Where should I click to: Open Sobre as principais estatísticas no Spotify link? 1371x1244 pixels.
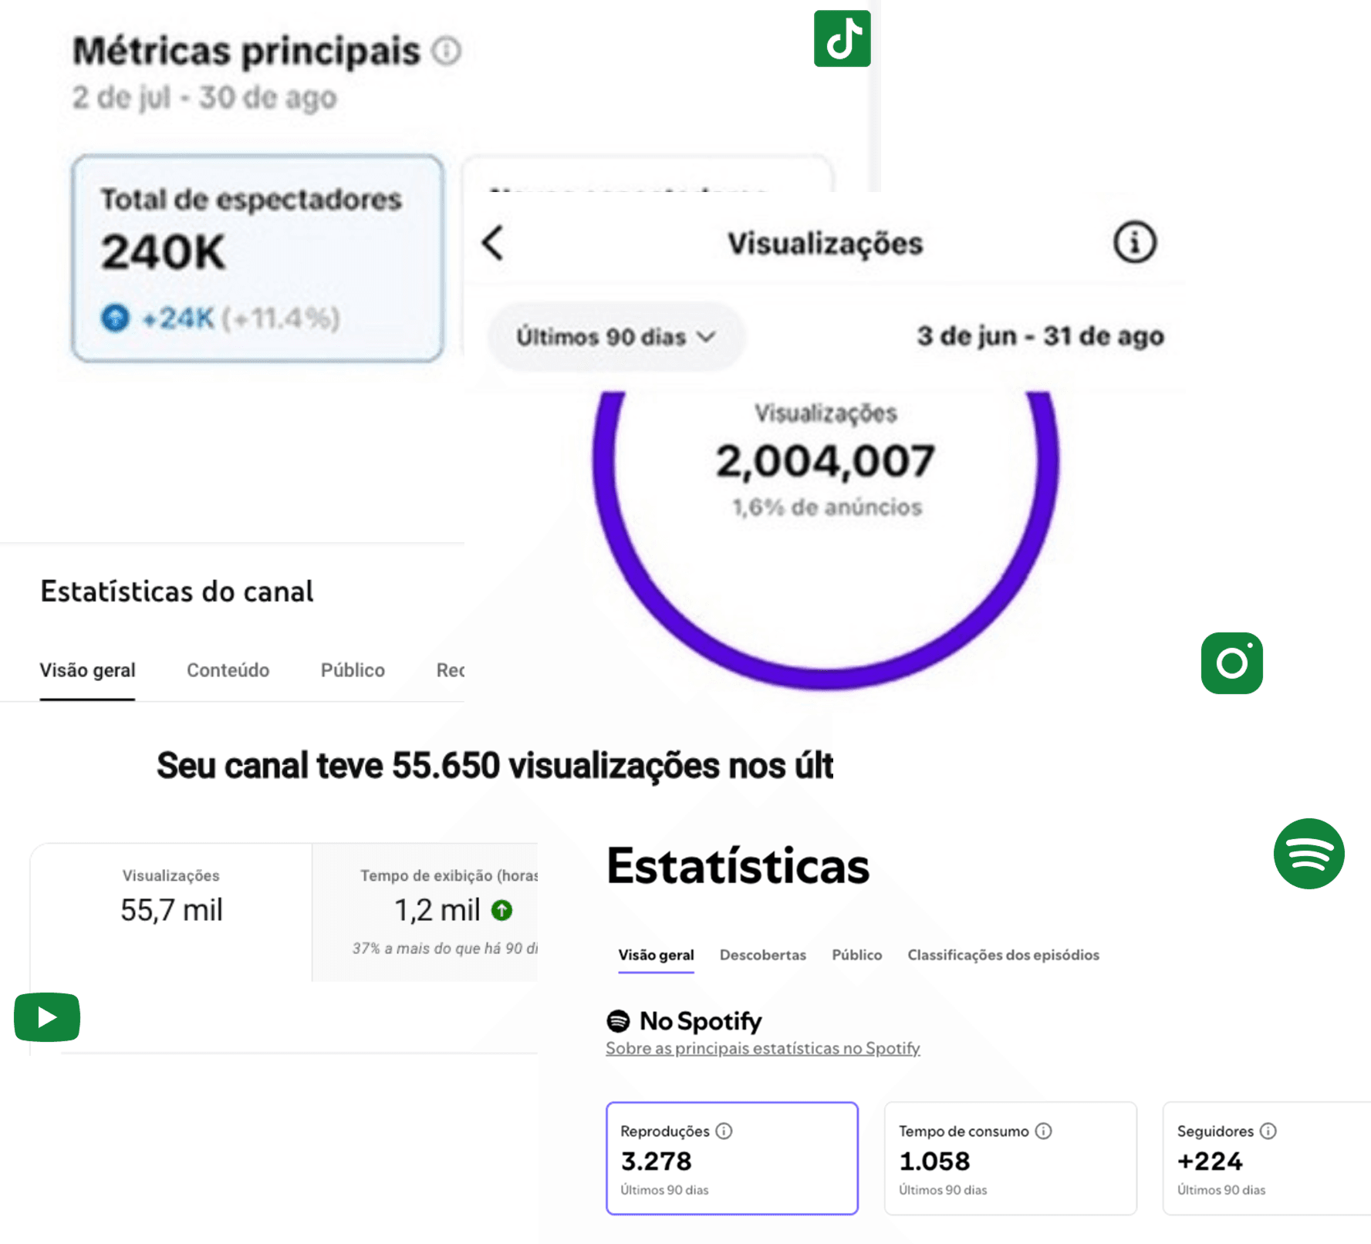pos(762,1048)
